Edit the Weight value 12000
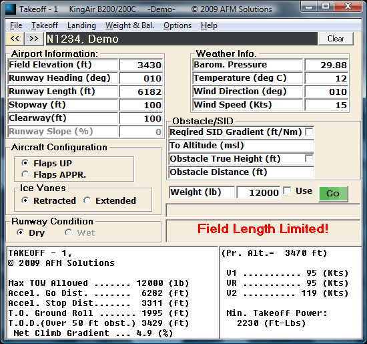The width and height of the screenshot is (367, 344). click(258, 192)
